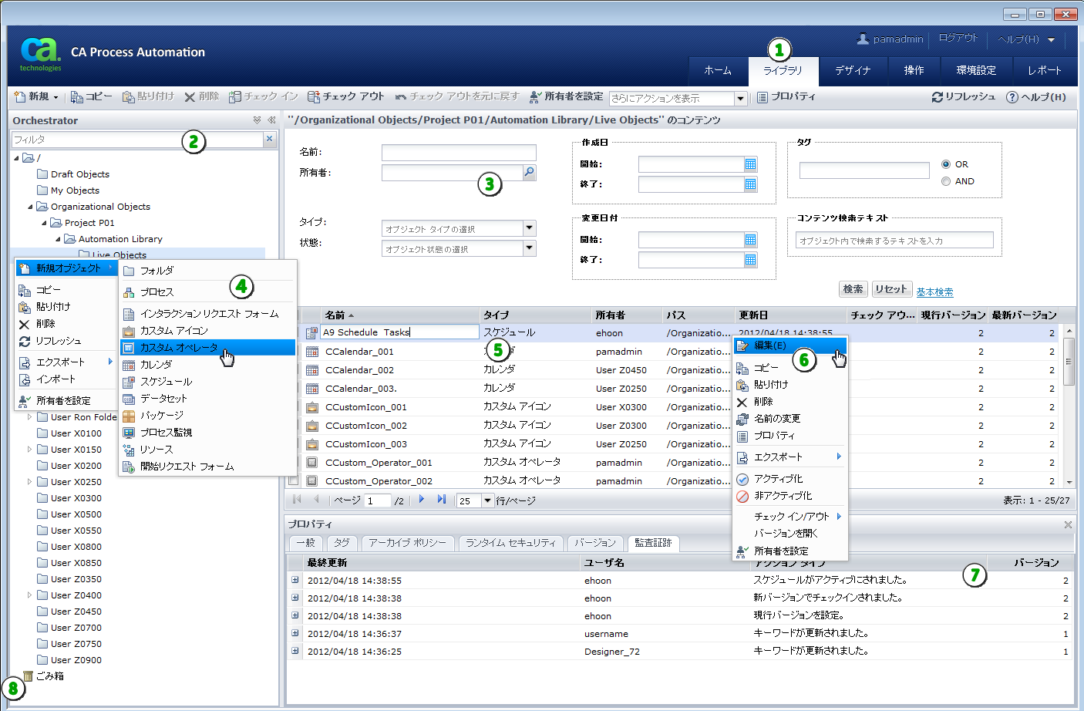
Task: Click the Refresh (リフレッシュ) toolbar icon
Action: [x=938, y=97]
